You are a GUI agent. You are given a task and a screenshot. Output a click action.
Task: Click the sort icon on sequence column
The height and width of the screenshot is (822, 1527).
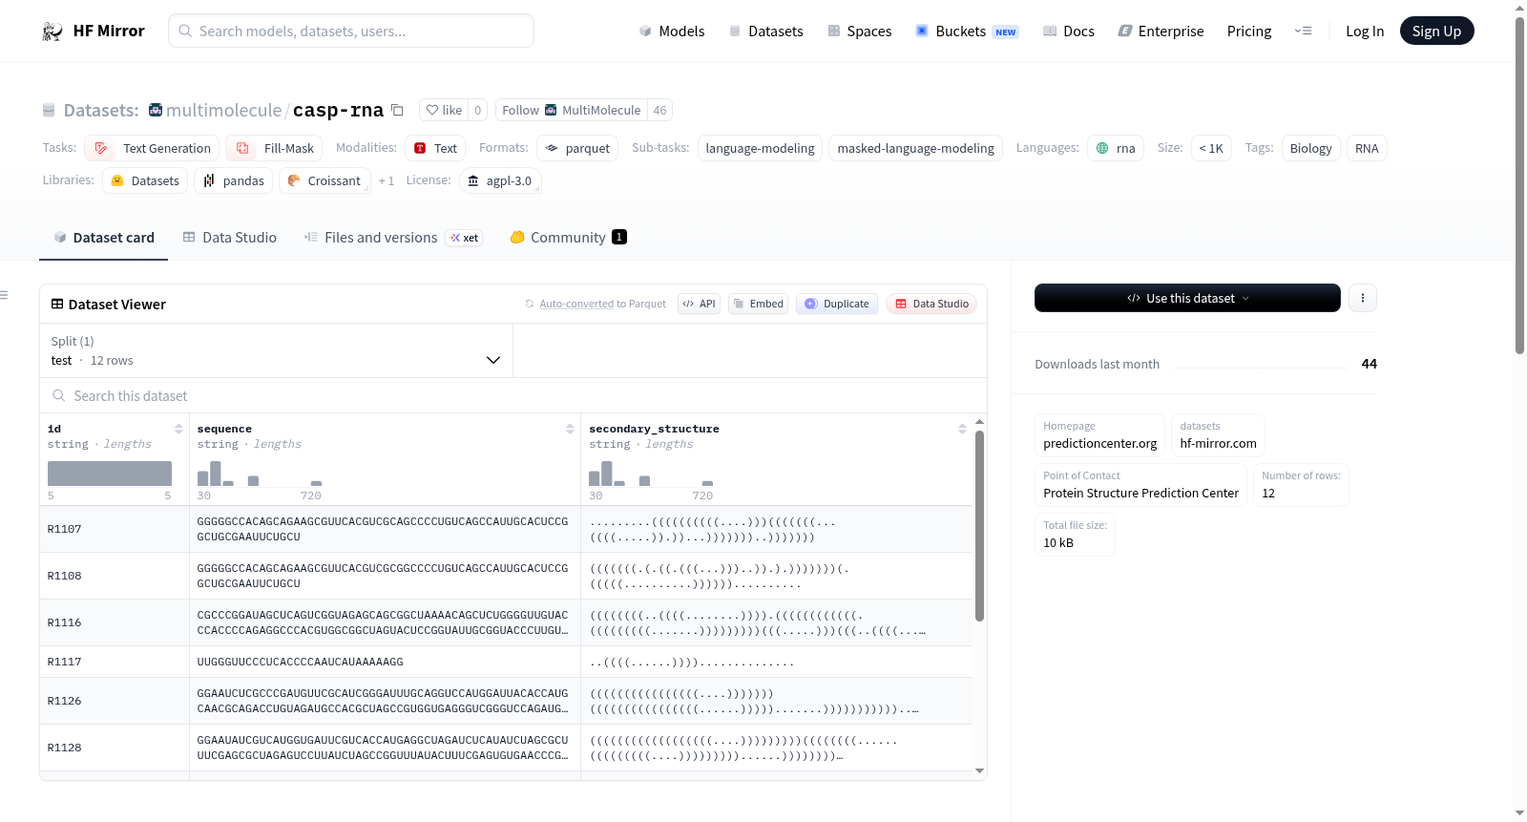click(x=570, y=429)
